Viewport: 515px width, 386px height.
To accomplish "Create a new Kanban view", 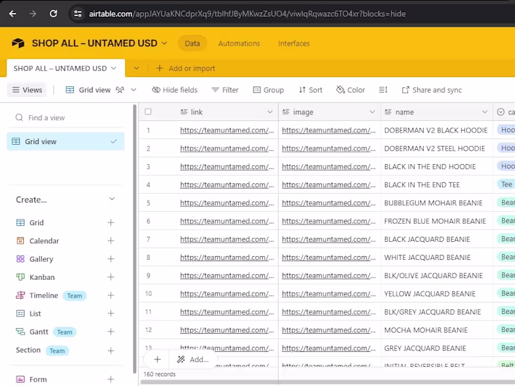I will (x=111, y=277).
